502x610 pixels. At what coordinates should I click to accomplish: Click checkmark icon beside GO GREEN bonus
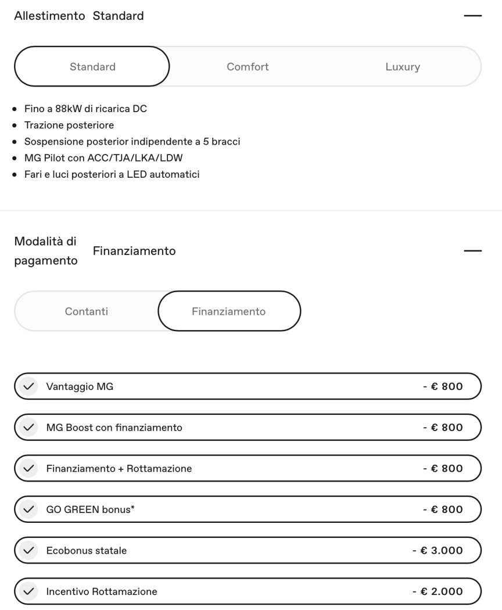pyautogui.click(x=28, y=509)
